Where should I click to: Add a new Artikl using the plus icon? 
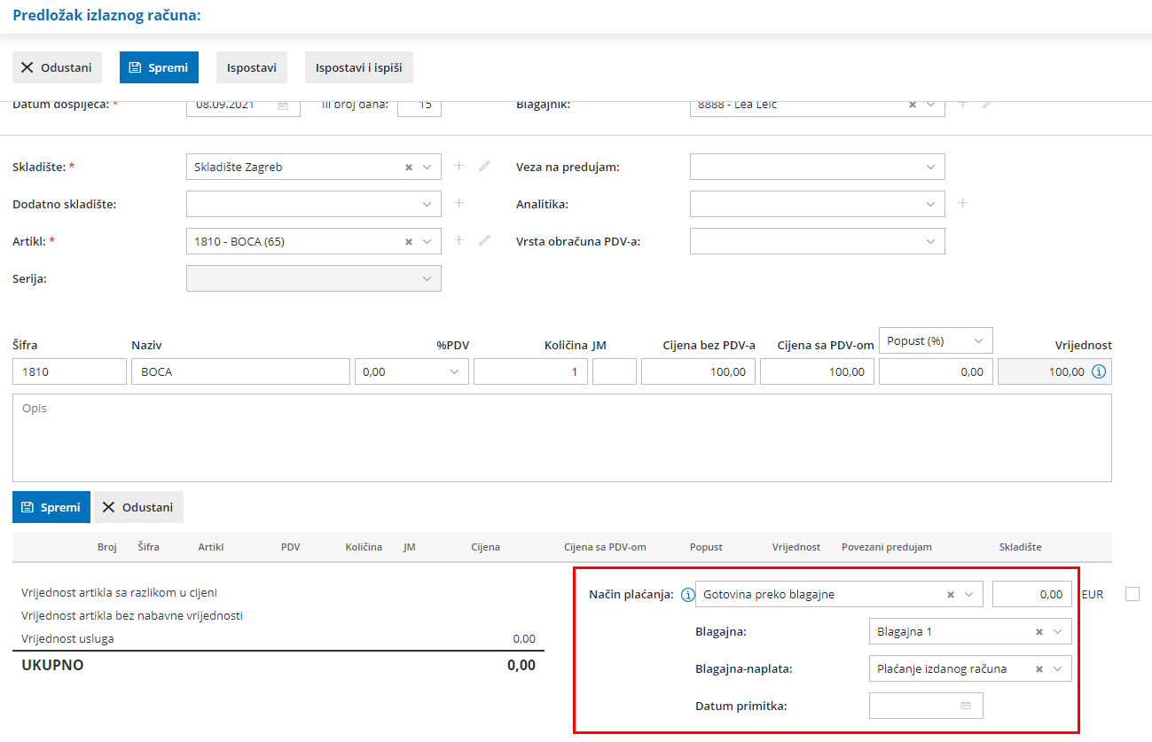pos(459,240)
